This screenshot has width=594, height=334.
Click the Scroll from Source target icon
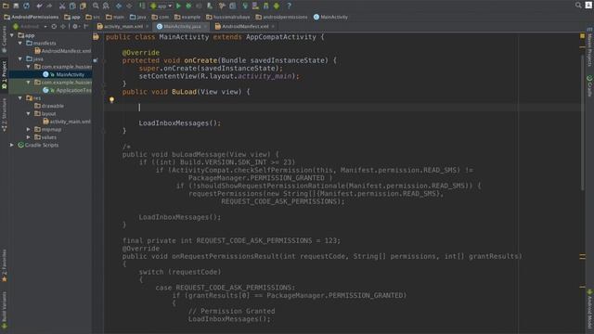point(54,27)
